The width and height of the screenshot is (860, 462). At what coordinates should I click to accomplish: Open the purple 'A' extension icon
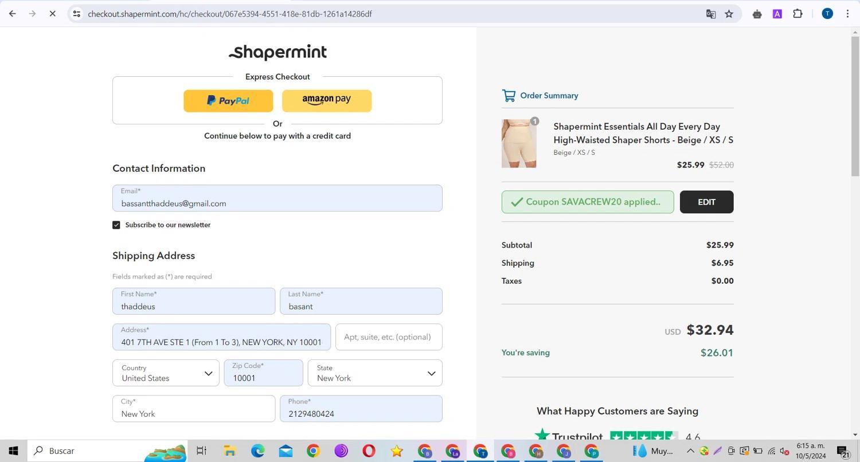click(777, 14)
